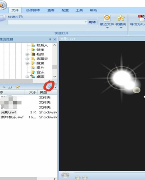
Task: Open the 工具 ribbon tab
Action: click(x=79, y=10)
